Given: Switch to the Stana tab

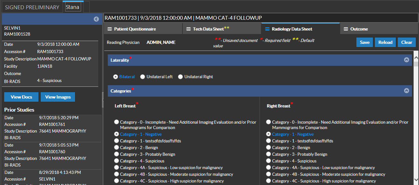Looking at the screenshot, I should point(72,7).
